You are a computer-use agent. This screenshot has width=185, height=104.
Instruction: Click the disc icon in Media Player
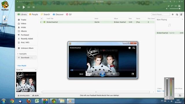[x=129, y=48]
